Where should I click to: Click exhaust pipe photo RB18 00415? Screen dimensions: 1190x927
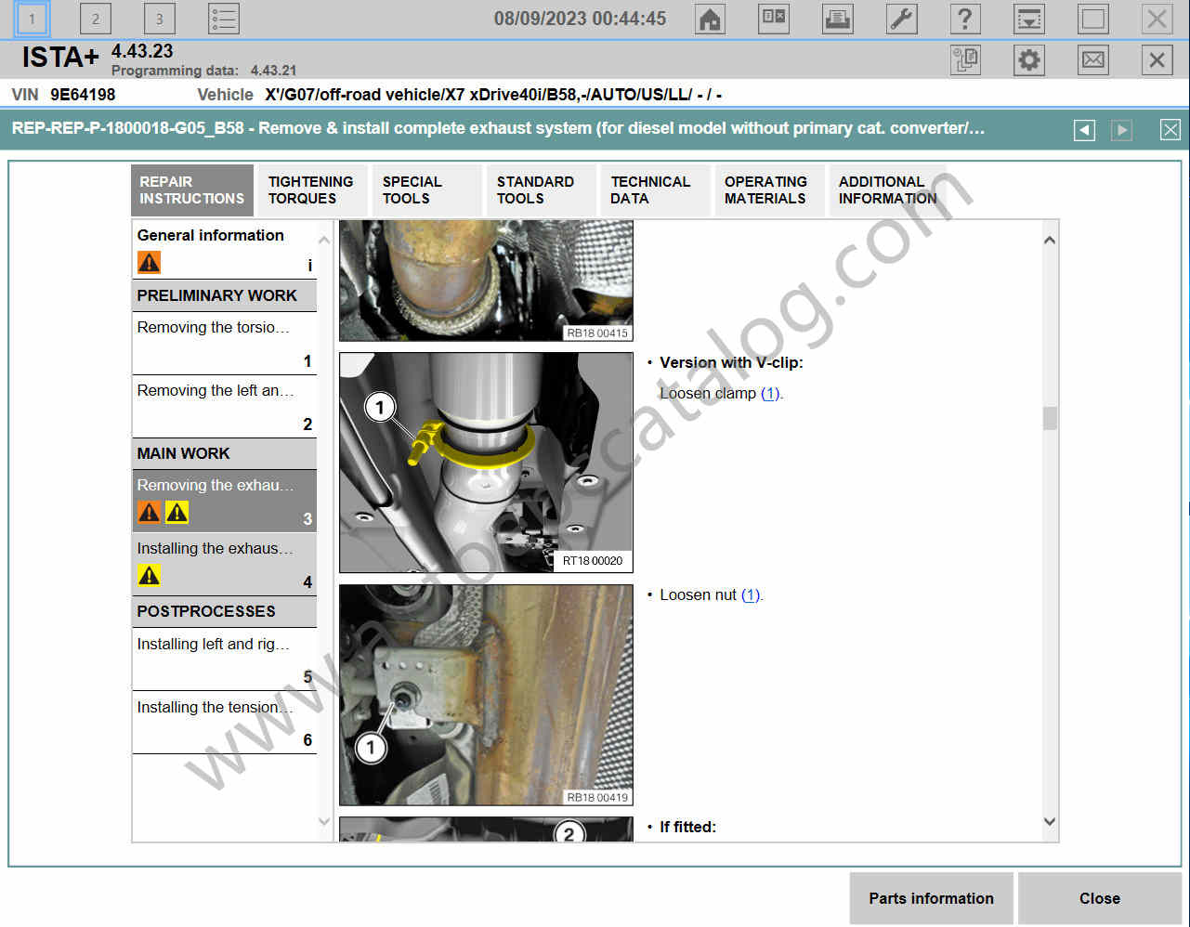click(x=486, y=281)
